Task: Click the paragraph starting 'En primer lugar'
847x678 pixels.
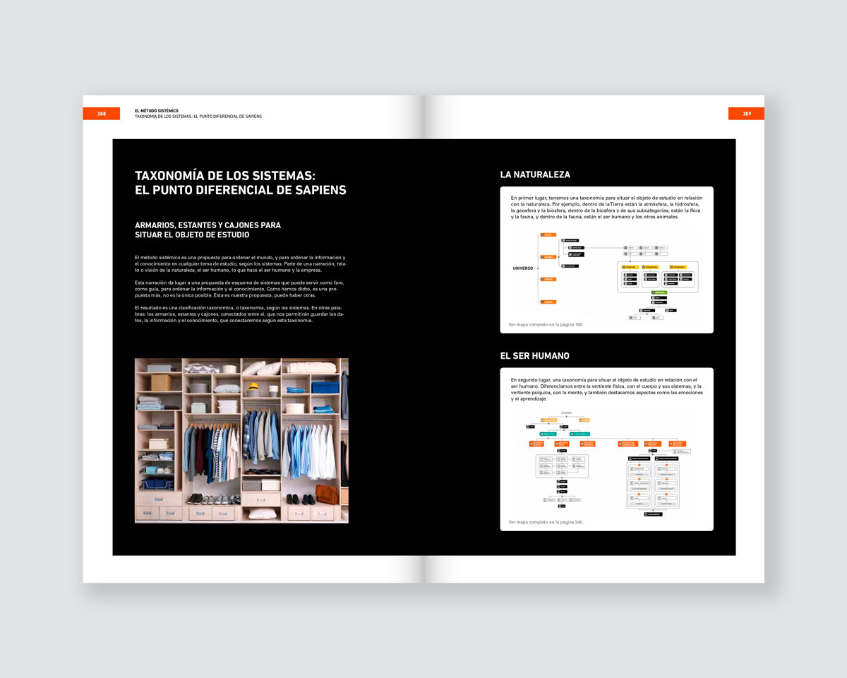Action: 606,208
